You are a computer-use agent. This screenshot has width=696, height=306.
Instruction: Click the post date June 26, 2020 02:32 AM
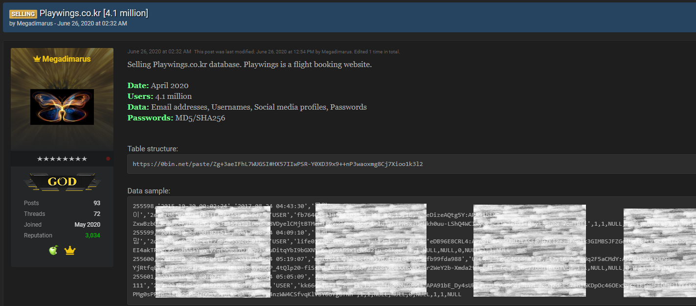click(x=159, y=51)
